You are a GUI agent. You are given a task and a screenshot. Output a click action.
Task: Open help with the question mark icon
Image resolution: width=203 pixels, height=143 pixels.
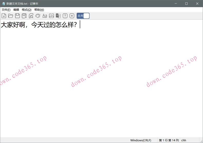pyautogui.click(x=65, y=16)
